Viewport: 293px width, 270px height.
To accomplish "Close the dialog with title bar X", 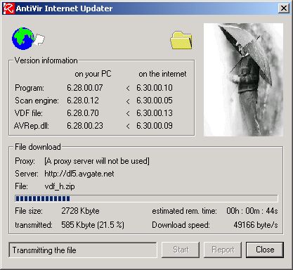I will 284,8.
